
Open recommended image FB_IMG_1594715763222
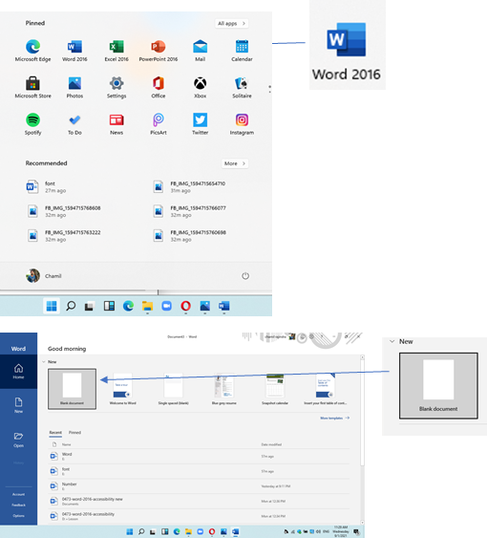pos(63,236)
